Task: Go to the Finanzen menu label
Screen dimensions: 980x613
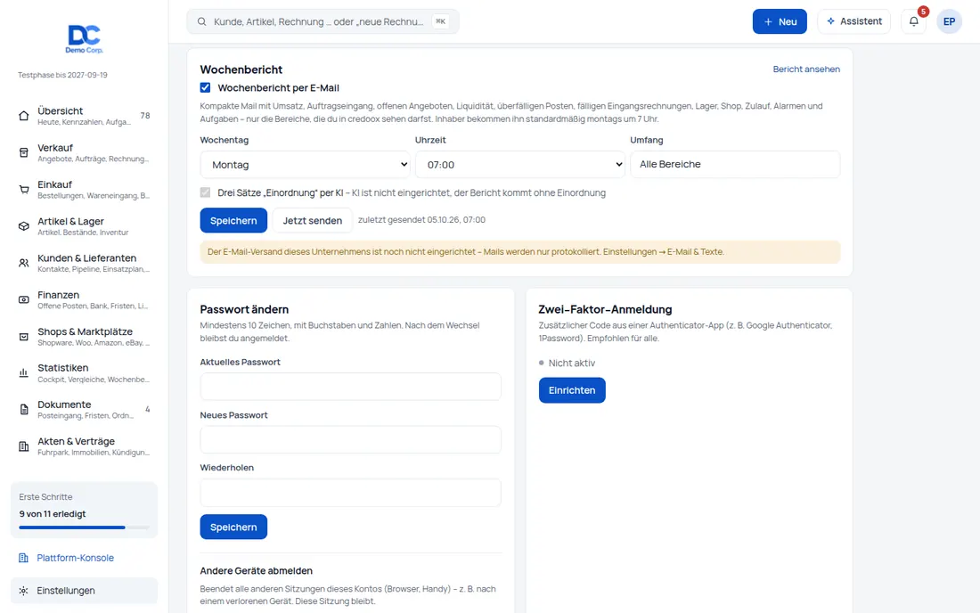Action: point(58,295)
